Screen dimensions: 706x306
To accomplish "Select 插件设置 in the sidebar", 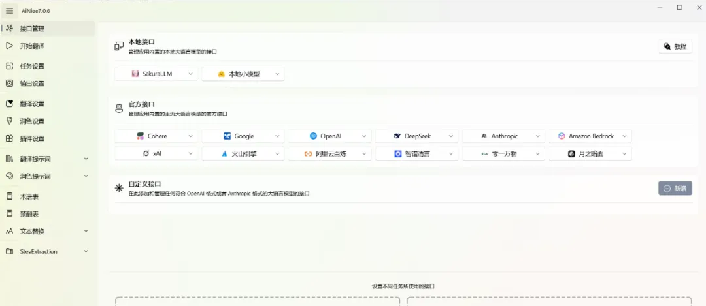I will point(47,138).
